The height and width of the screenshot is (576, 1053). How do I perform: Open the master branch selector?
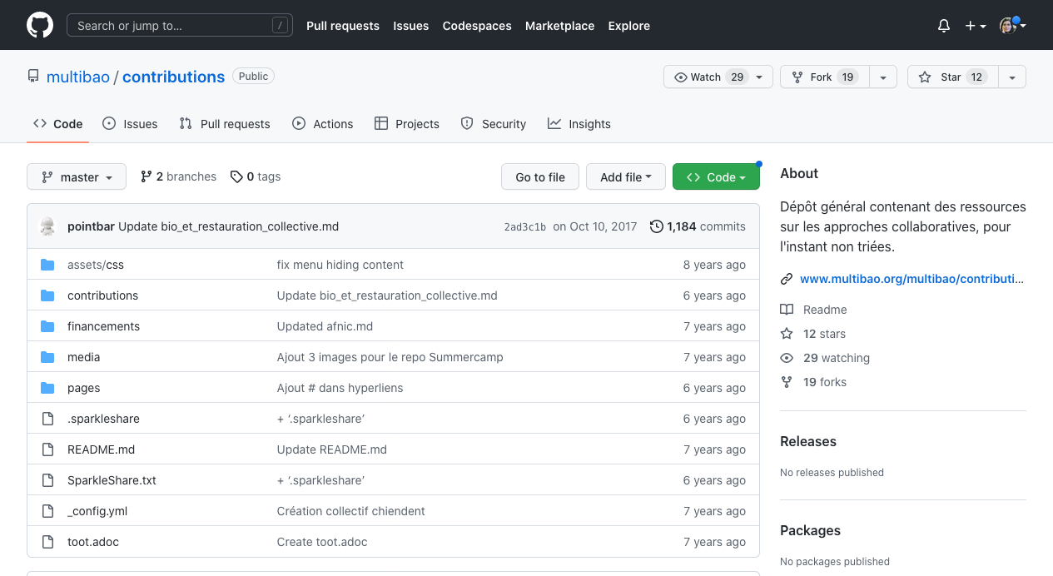[77, 176]
